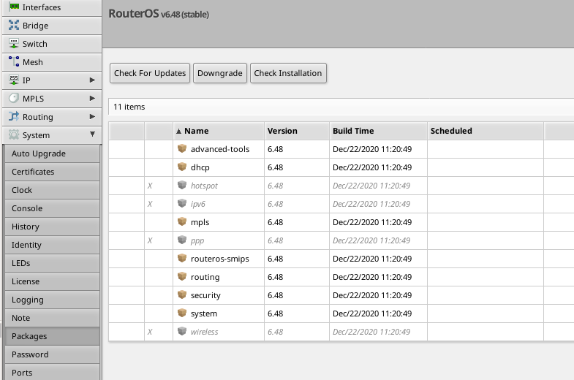This screenshot has height=380, width=574.
Task: Select the advanced-tools package name
Action: (x=220, y=149)
